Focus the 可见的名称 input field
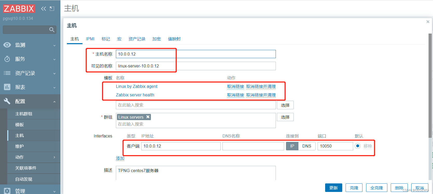 coord(196,66)
